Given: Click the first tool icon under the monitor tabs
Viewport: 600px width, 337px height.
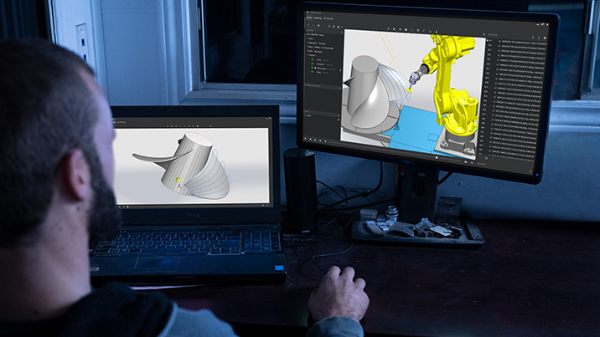Looking at the screenshot, I should tap(308, 25).
